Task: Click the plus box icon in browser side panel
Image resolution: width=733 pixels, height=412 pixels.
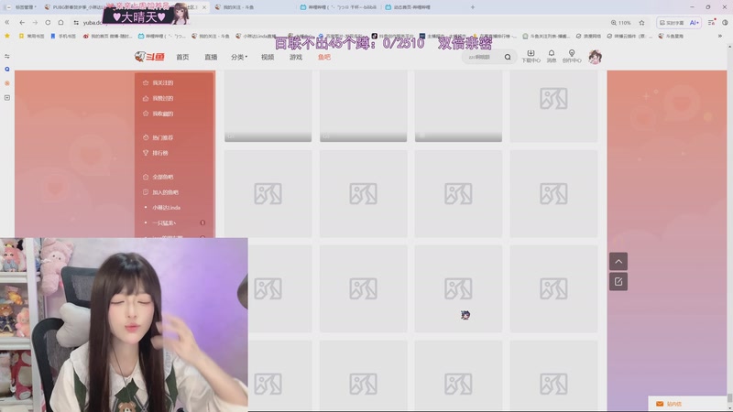Action: point(7,98)
